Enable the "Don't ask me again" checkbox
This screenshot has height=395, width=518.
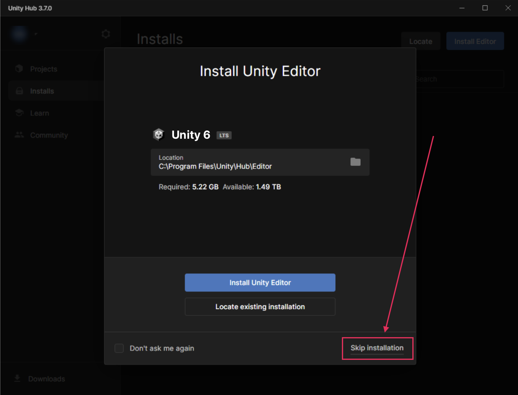[119, 348]
